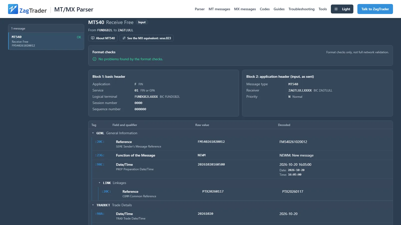Open the Codes menu item
401x225 pixels.
[x=265, y=9]
